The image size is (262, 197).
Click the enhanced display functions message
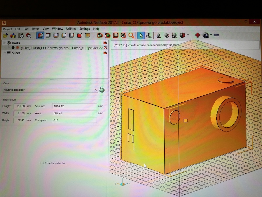click(x=146, y=45)
